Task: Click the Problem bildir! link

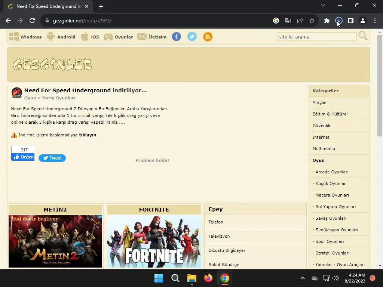Action: click(x=153, y=160)
